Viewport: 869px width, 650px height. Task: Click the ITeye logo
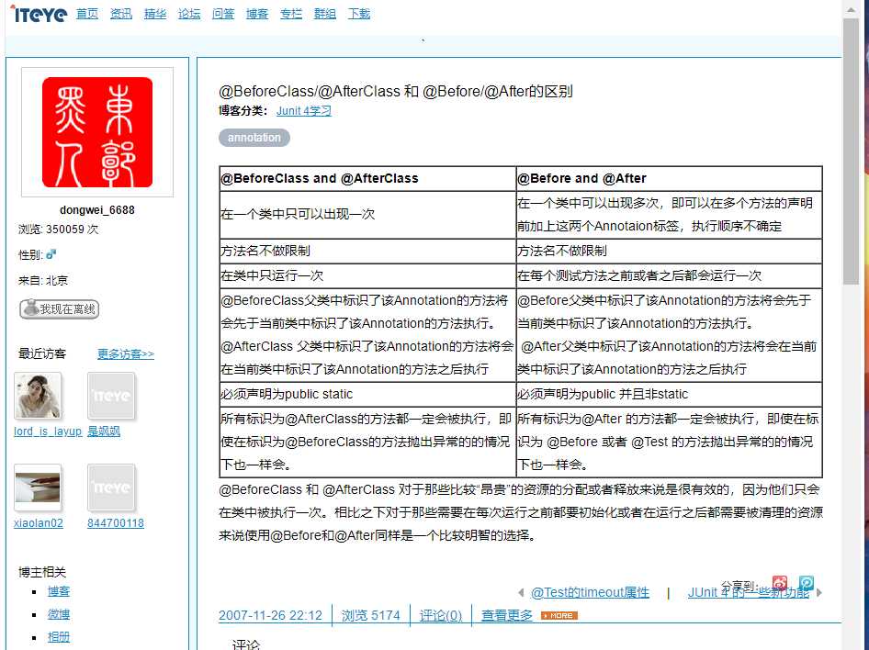(39, 14)
